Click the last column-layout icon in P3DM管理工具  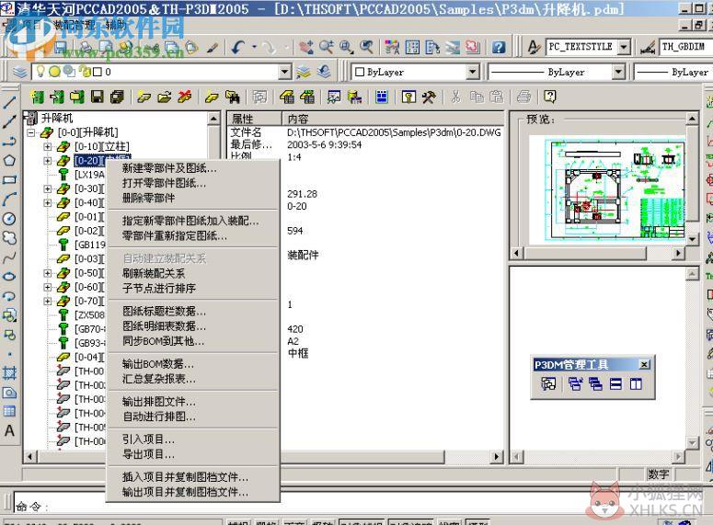(x=636, y=384)
